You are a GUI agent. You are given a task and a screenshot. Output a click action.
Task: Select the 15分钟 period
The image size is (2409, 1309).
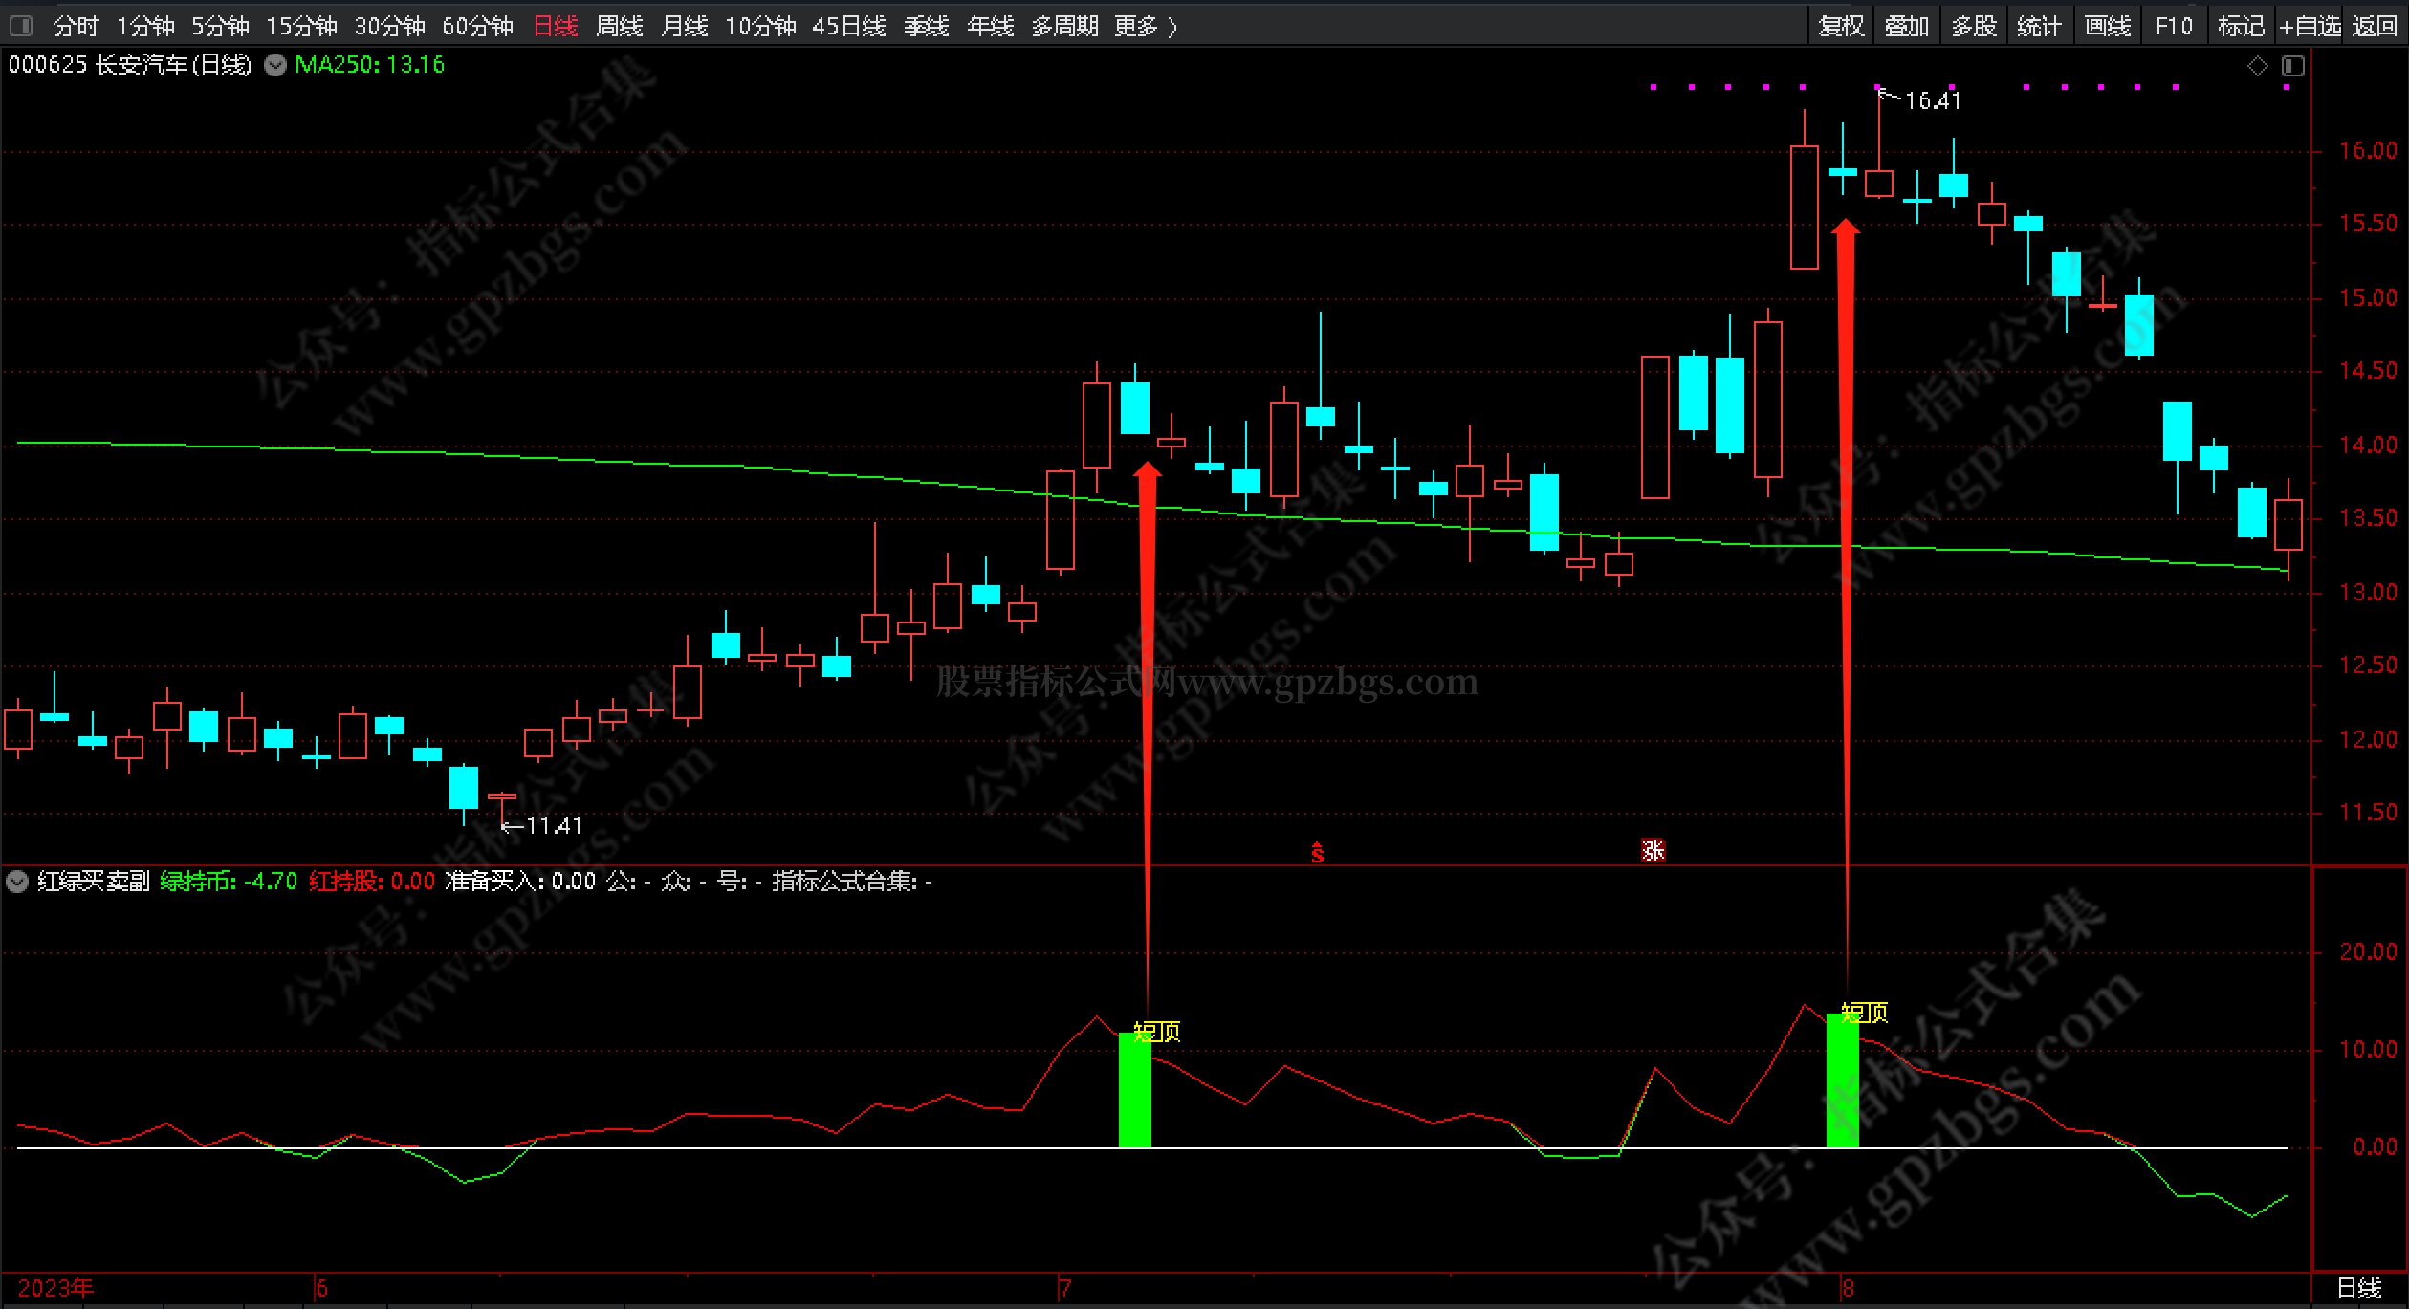pyautogui.click(x=301, y=26)
